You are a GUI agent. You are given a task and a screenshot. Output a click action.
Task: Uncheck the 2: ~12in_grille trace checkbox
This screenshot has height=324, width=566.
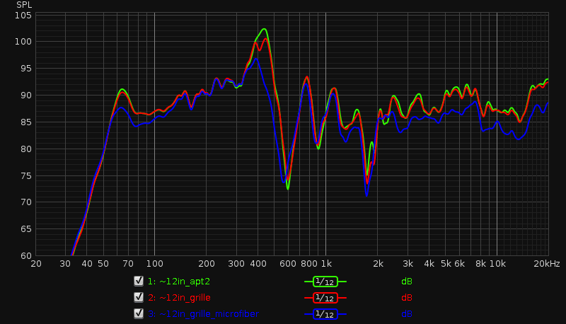click(x=139, y=297)
